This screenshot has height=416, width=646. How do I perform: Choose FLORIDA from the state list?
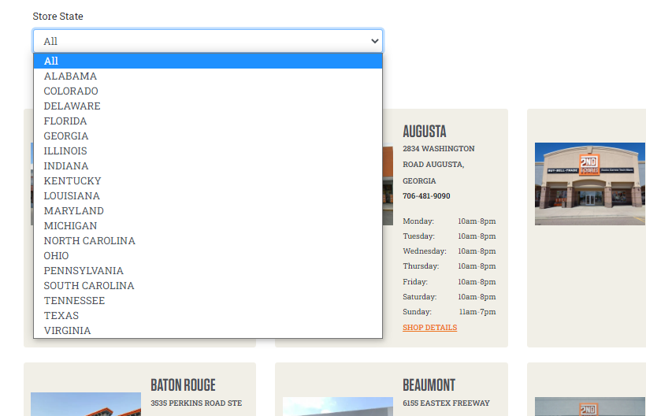pyautogui.click(x=208, y=121)
